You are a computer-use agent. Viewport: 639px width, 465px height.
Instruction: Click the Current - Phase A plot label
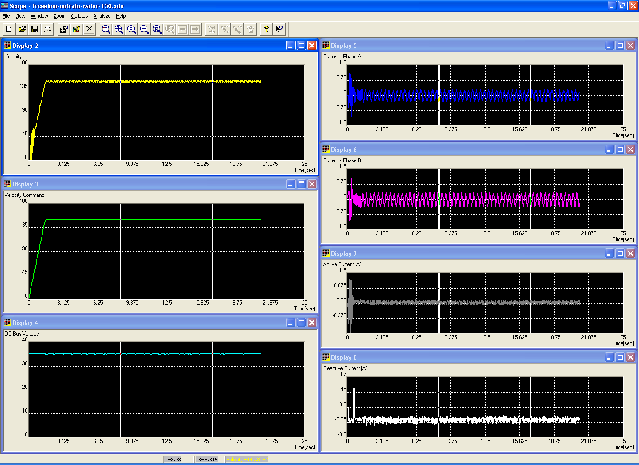pos(342,57)
